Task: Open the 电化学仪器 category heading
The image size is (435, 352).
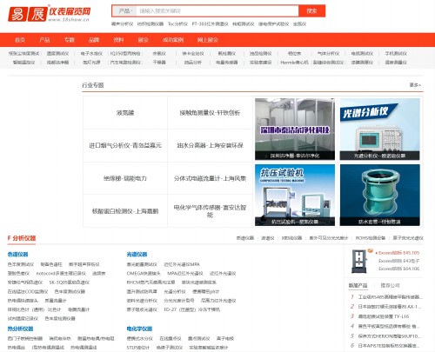Action: coord(139,329)
